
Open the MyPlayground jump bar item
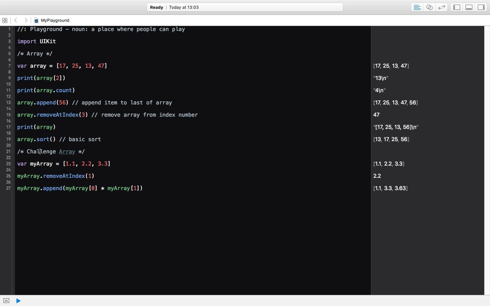[55, 20]
